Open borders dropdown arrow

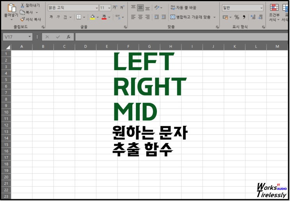tap(84, 17)
